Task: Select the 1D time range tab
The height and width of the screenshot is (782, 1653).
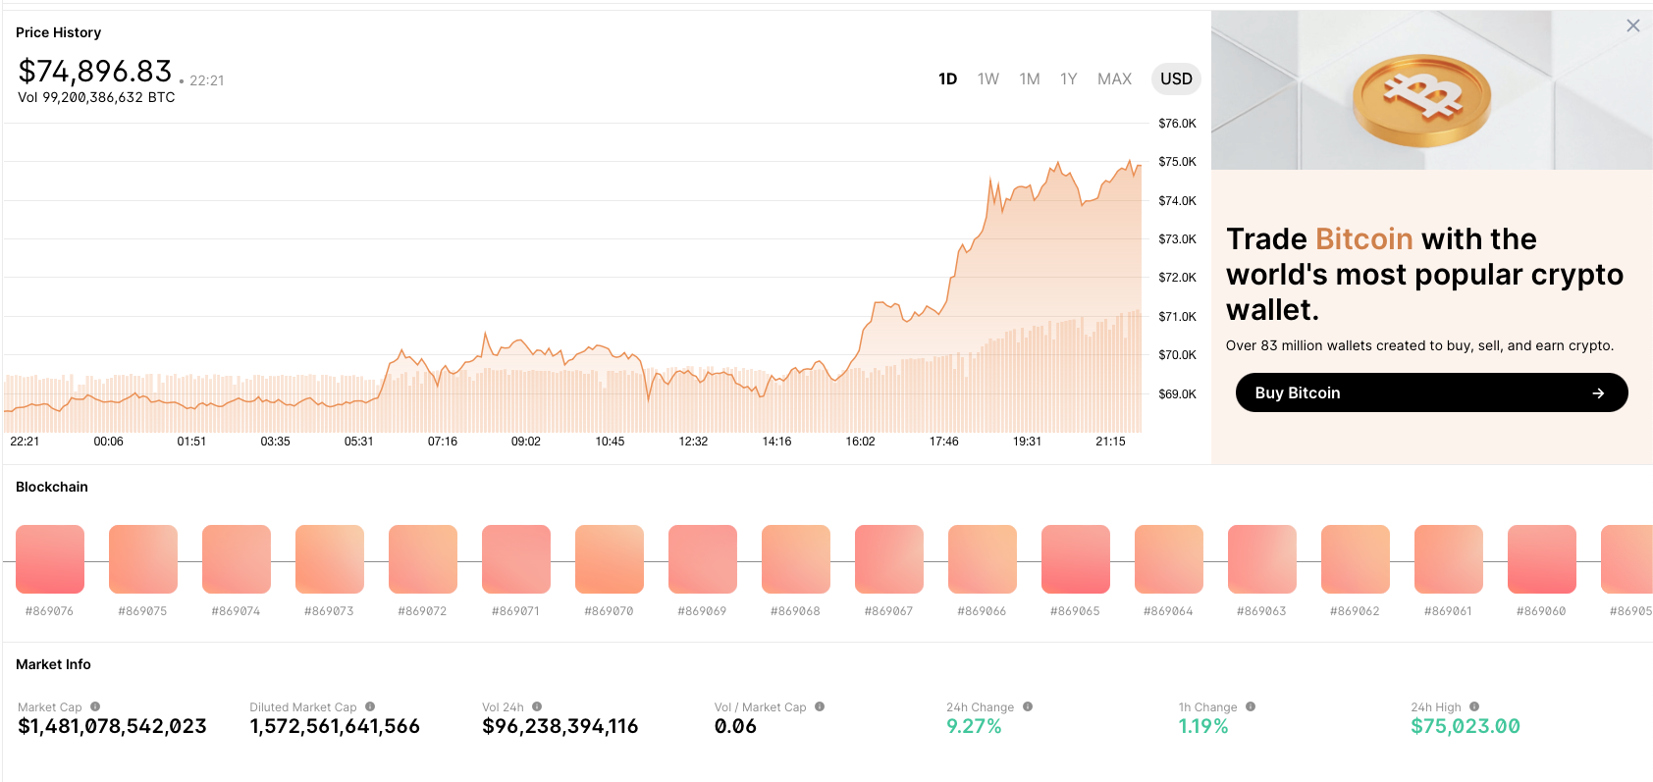Action: (947, 78)
